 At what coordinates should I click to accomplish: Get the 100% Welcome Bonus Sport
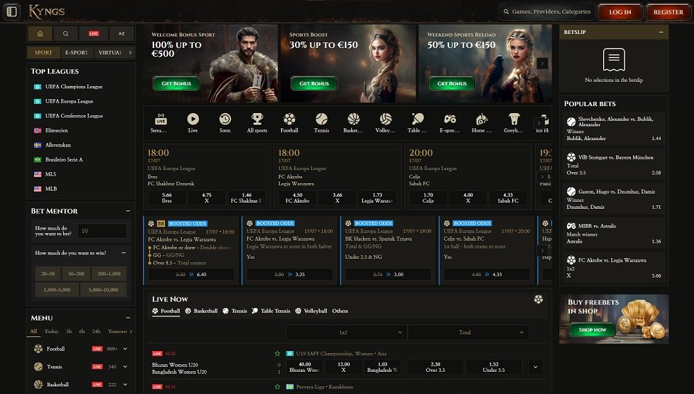pos(176,83)
